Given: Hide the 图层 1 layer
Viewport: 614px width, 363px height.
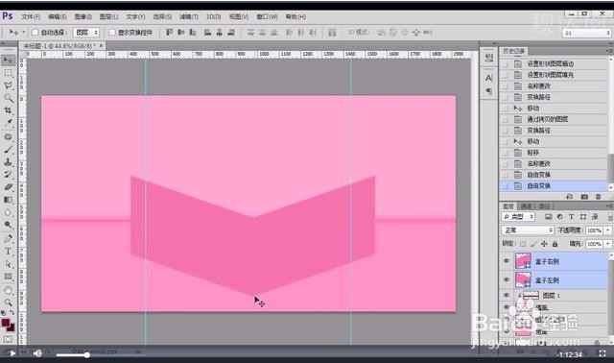Looking at the screenshot, I should coord(507,295).
